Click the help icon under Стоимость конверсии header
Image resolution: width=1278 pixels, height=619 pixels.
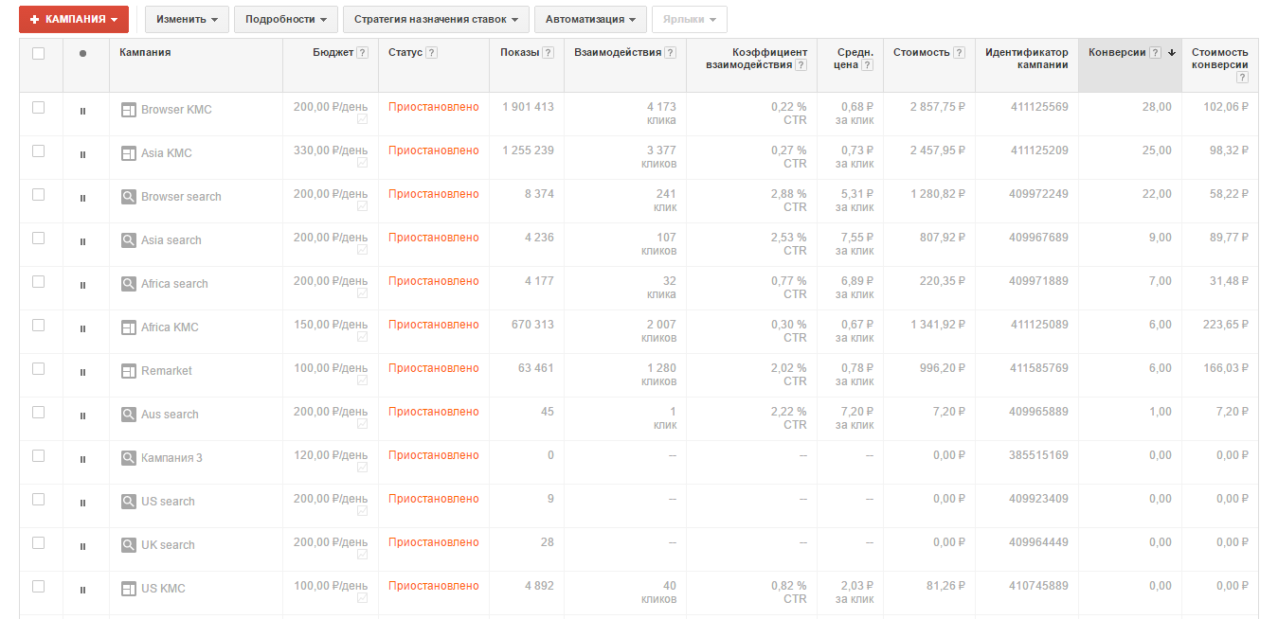pyautogui.click(x=1242, y=78)
